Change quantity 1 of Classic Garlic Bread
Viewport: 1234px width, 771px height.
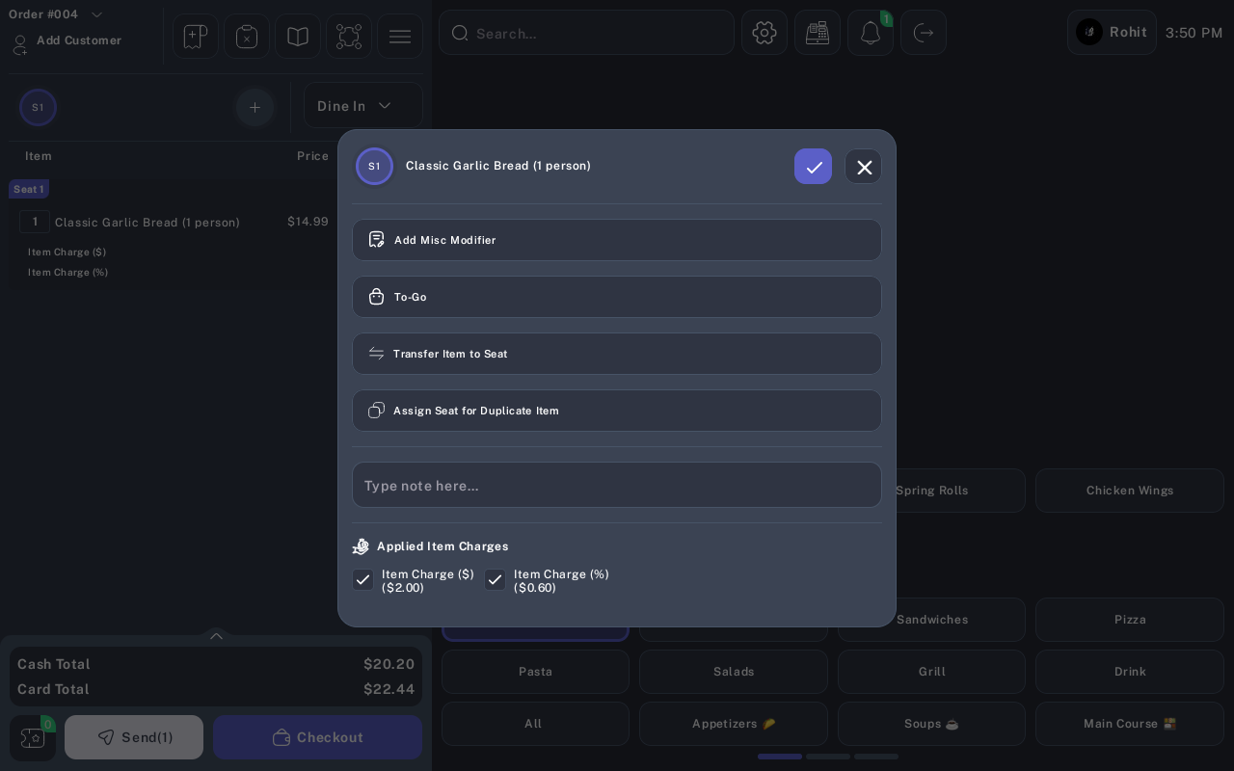pos(35,222)
